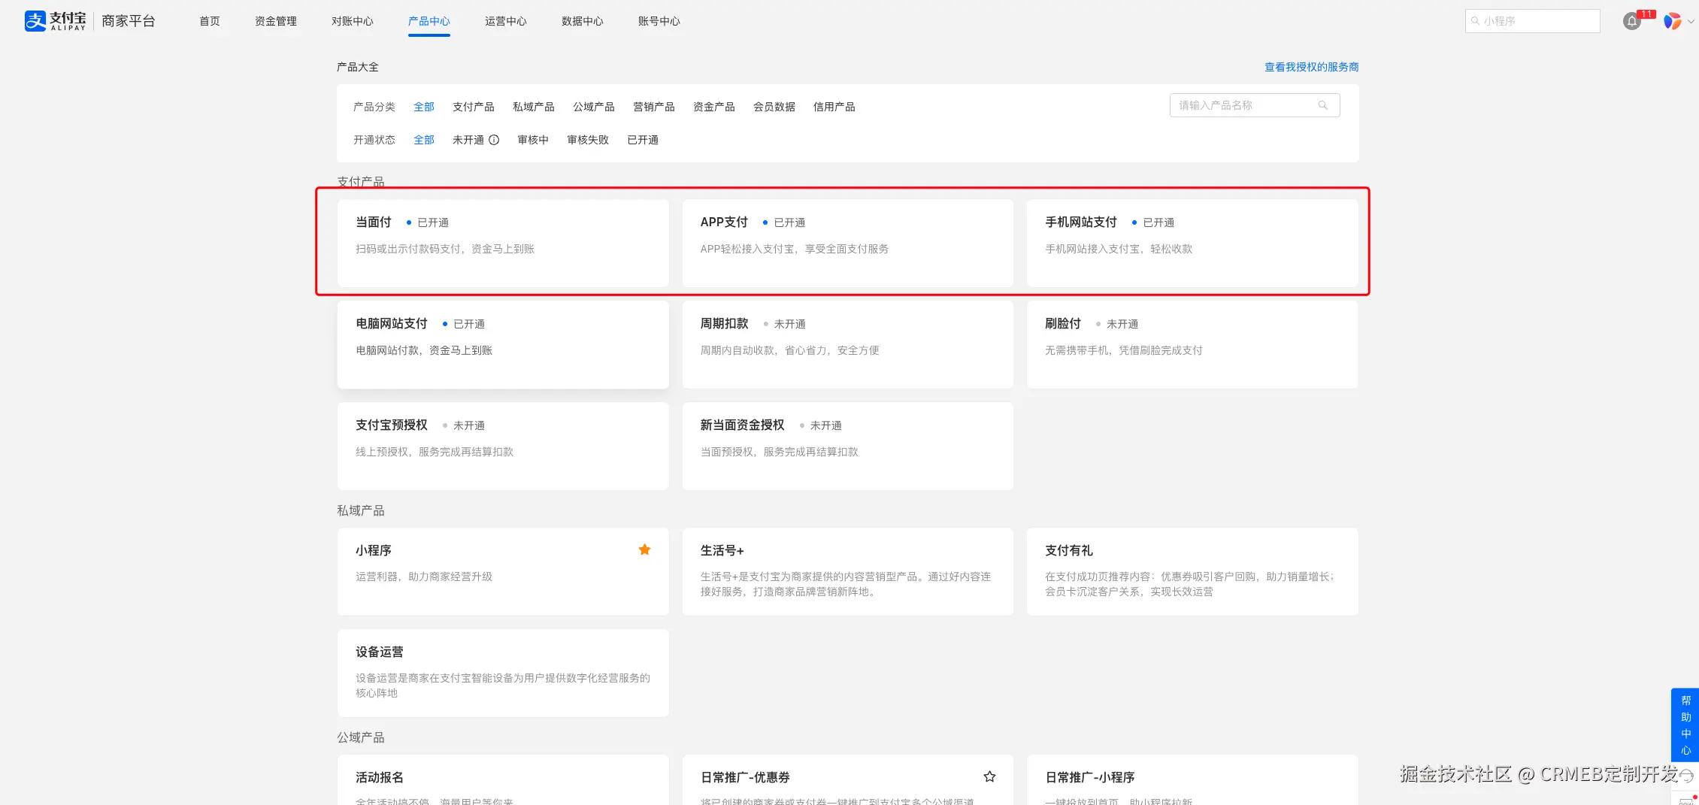Screen dimensions: 1699x805
Task: Click the info icon beside 未开通 filter
Action: pyautogui.click(x=494, y=140)
